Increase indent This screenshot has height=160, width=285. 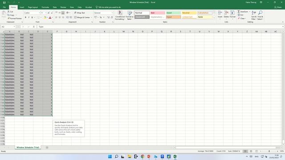point(71,17)
